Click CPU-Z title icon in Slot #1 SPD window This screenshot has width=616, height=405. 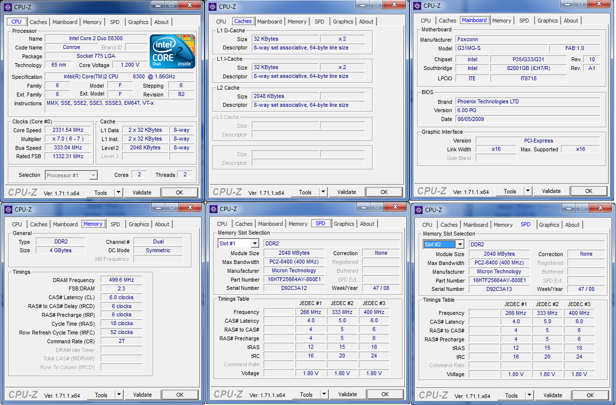(x=214, y=209)
